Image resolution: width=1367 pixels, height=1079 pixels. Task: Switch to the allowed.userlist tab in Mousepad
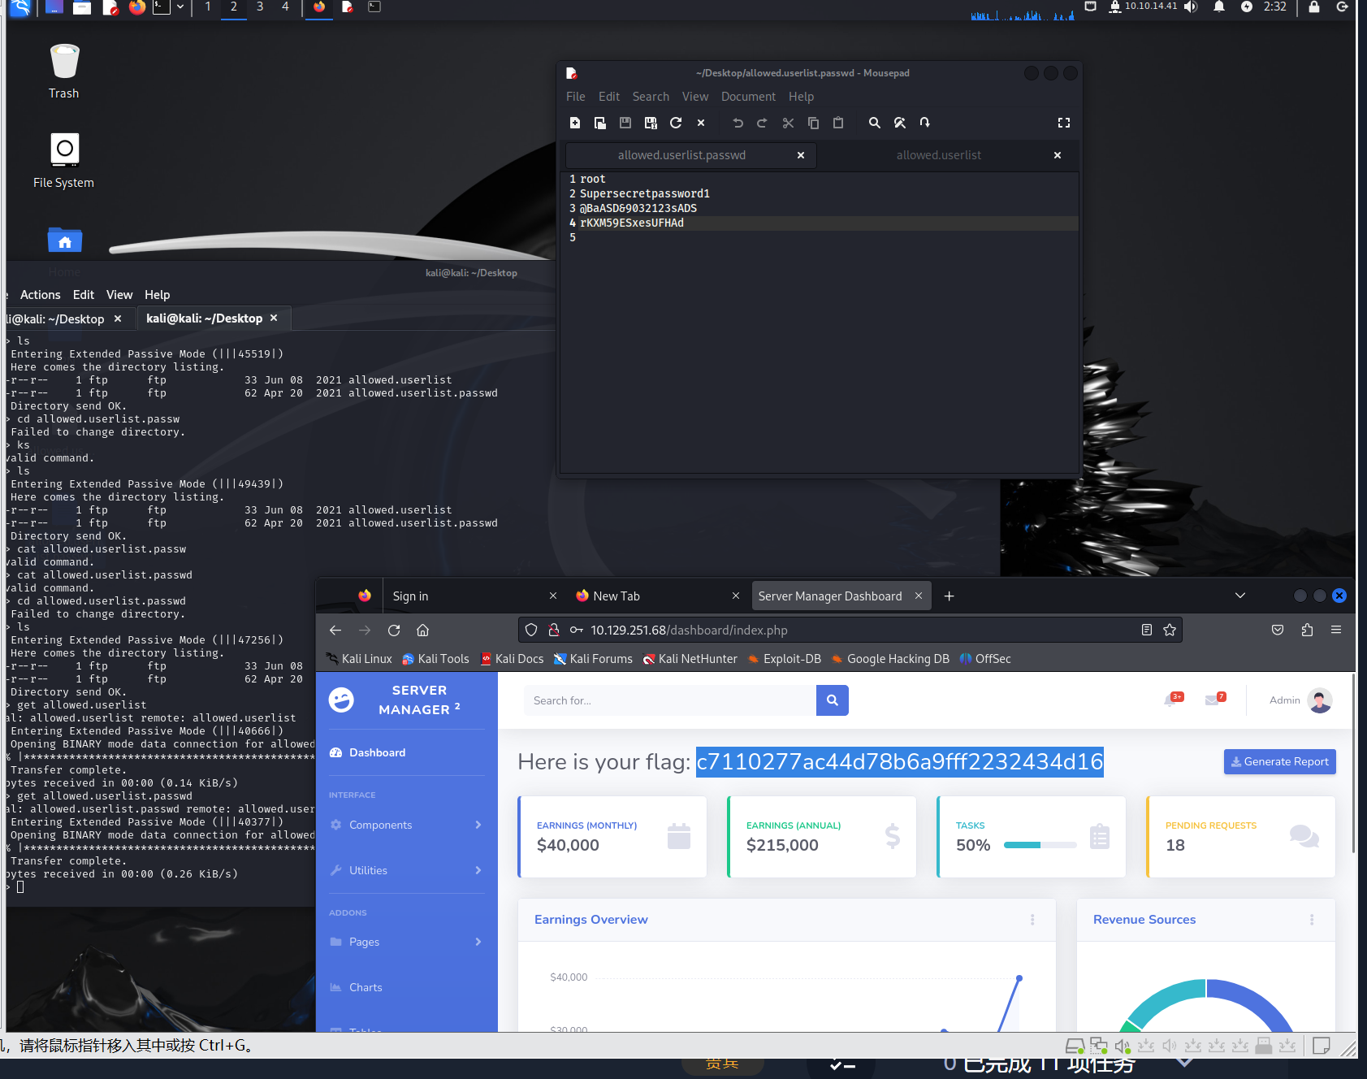click(x=939, y=155)
